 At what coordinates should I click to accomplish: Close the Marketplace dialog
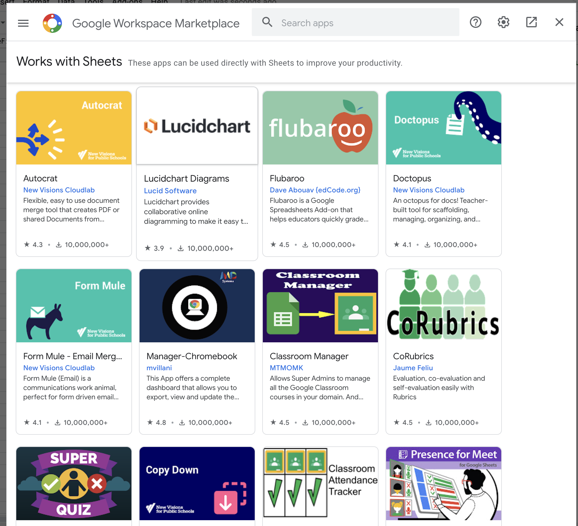click(x=559, y=22)
